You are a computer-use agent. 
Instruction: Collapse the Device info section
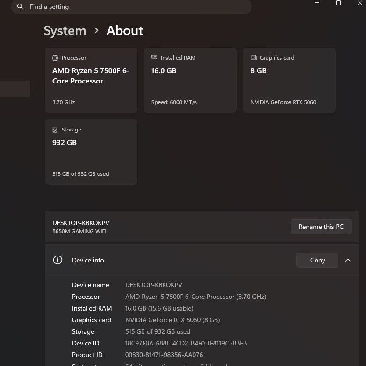[348, 260]
